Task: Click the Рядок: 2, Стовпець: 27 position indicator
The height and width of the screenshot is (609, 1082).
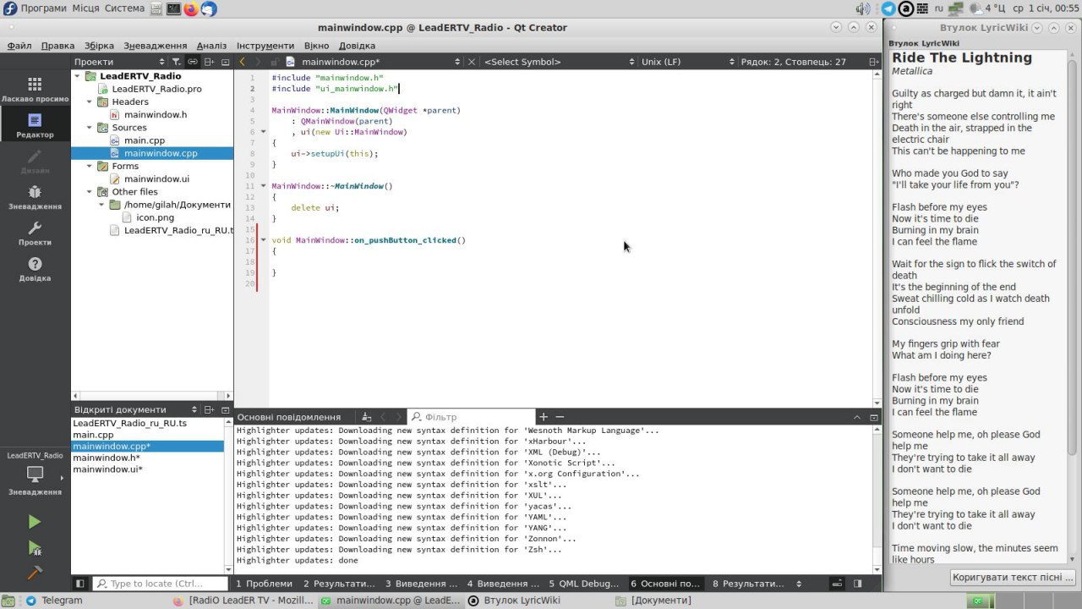Action: point(792,62)
